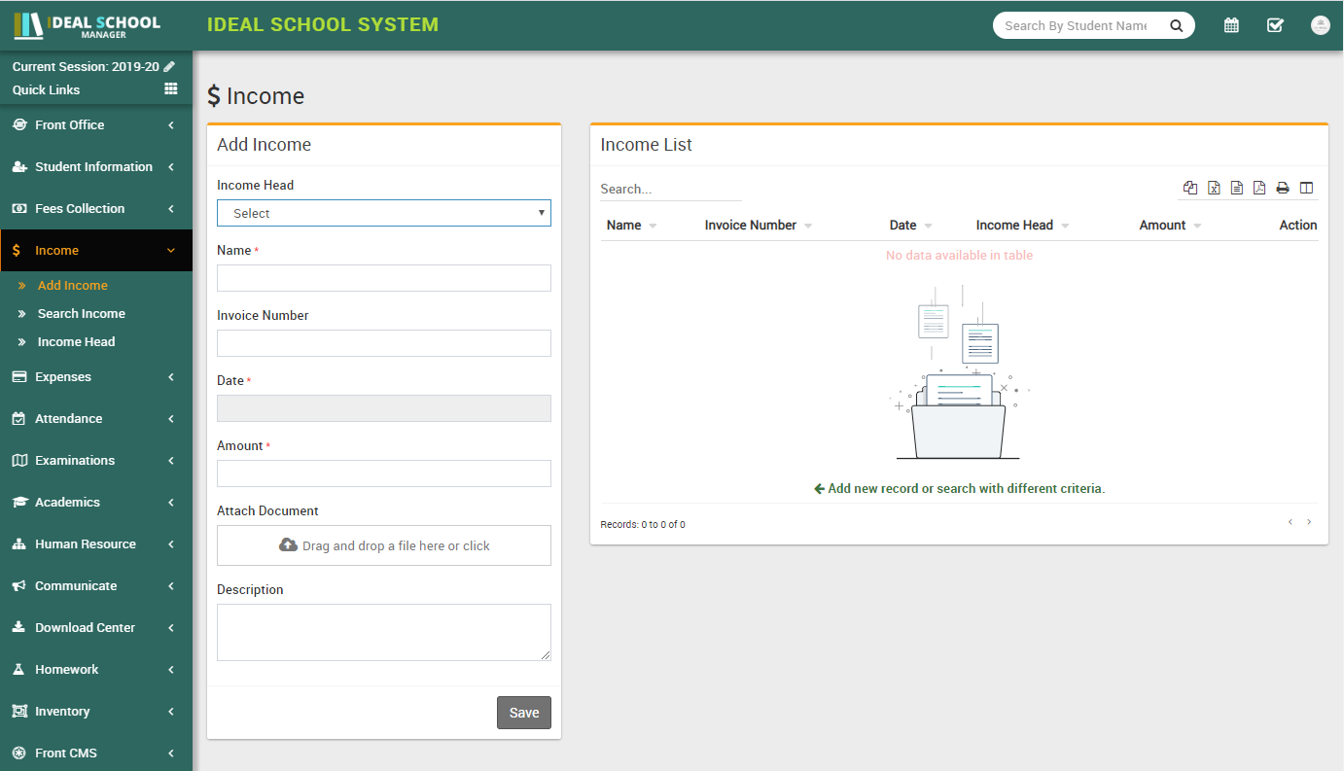Open the Communicate menu
Viewport: 1344px width, 771px height.
pos(96,585)
